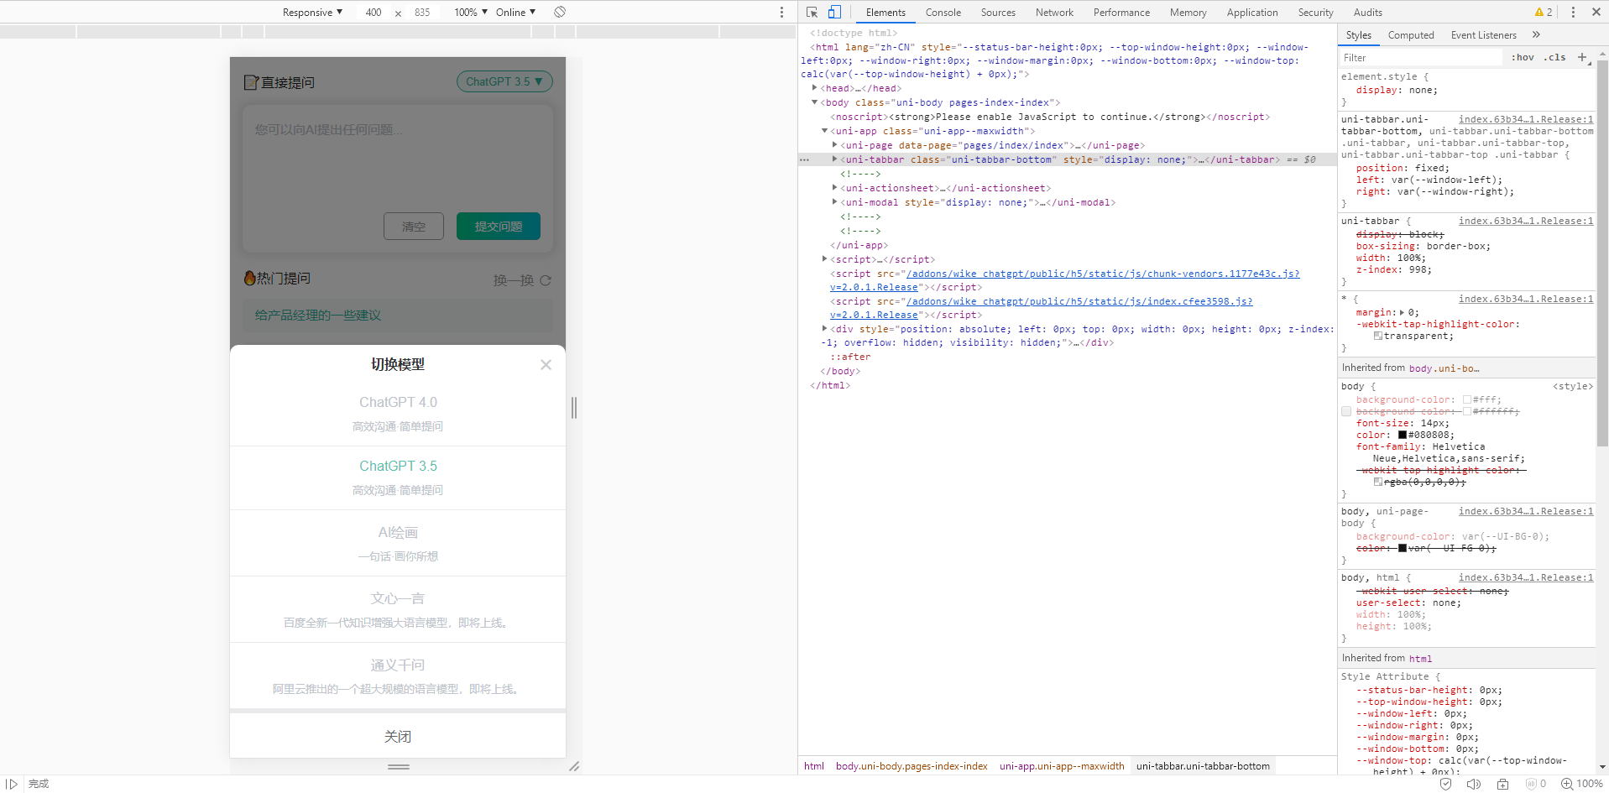Screen dimensions: 1609x793
Task: Add a new style rule with plus icon
Action: click(x=1582, y=57)
